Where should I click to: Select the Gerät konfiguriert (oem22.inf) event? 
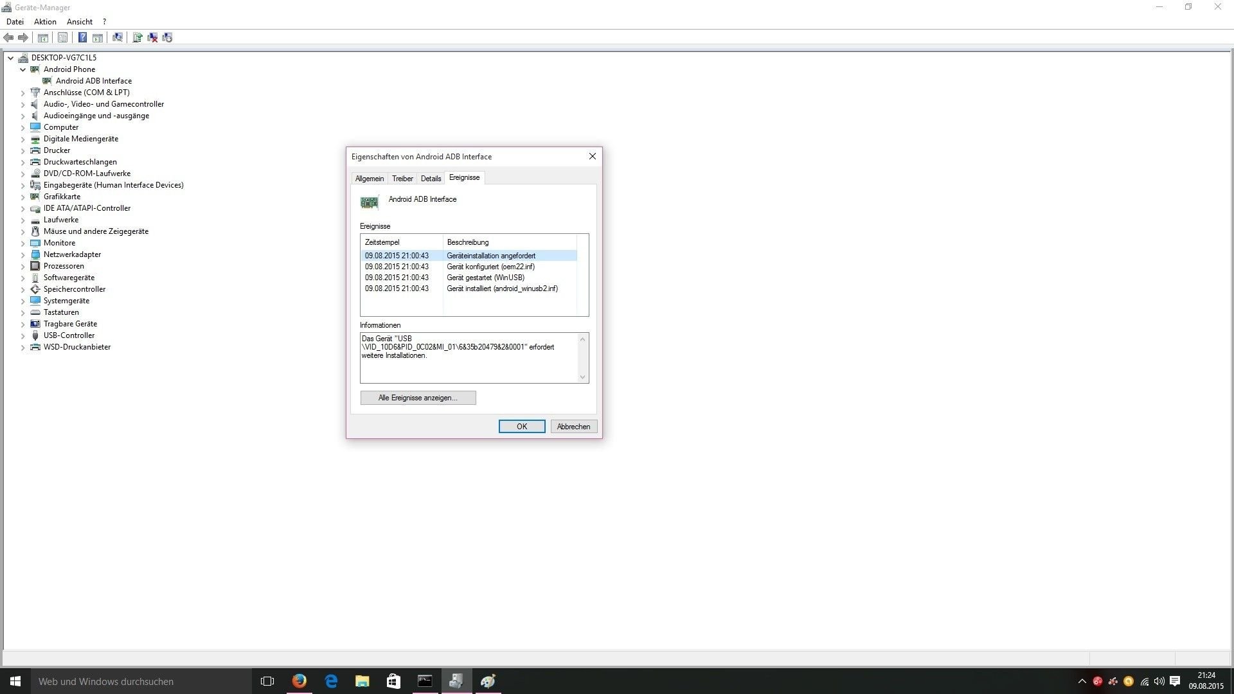(x=469, y=267)
